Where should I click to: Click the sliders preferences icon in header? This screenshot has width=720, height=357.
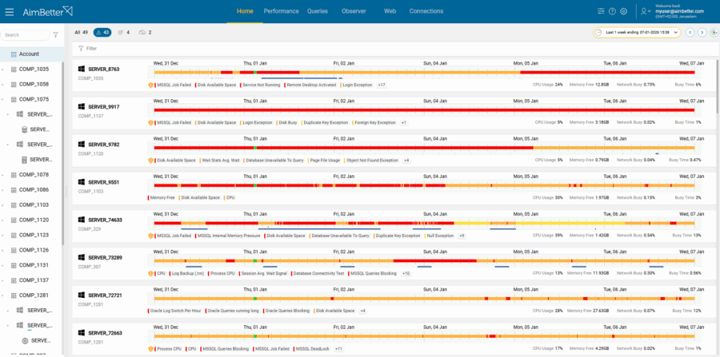point(601,11)
